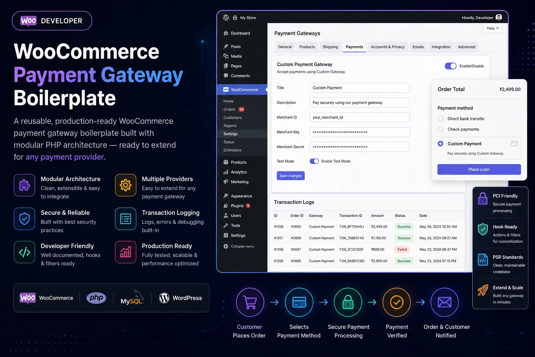Click the My Store home icon
This screenshot has height=357, width=535.
pyautogui.click(x=235, y=17)
